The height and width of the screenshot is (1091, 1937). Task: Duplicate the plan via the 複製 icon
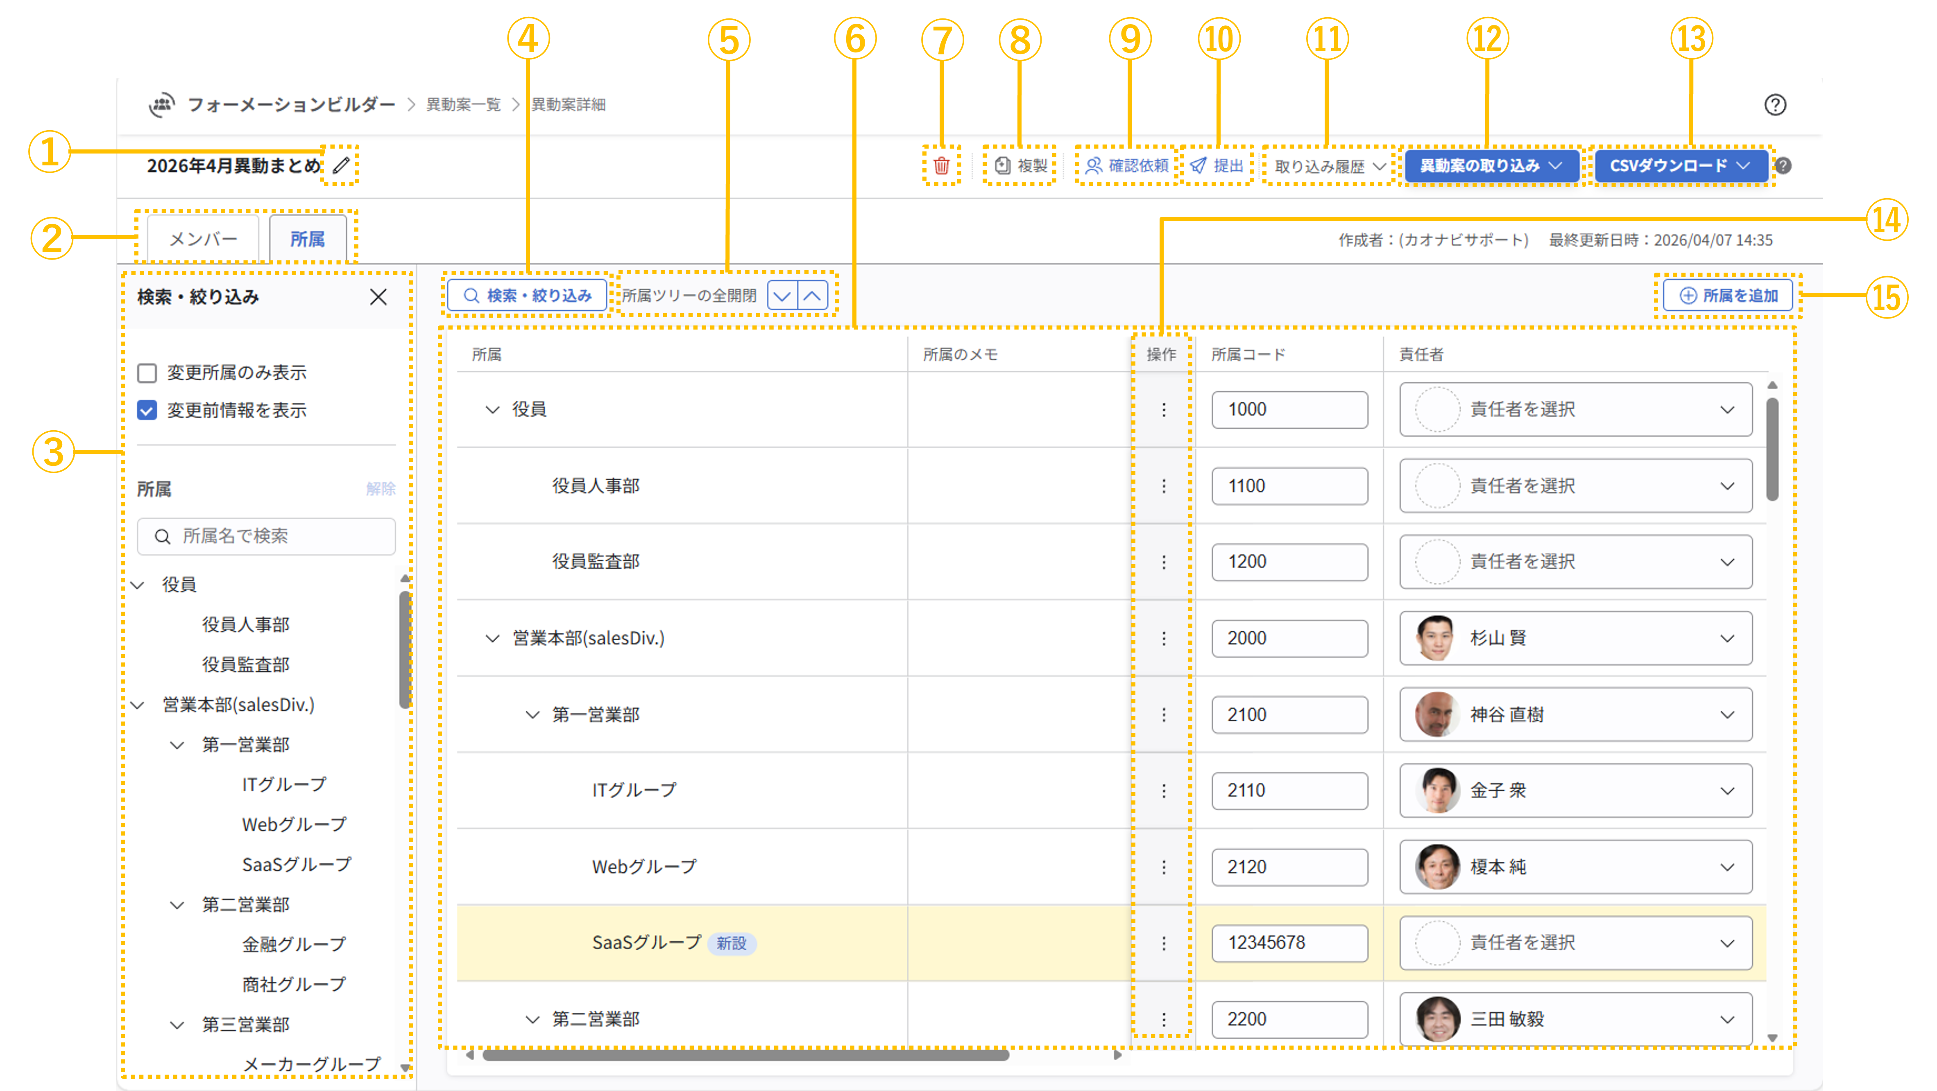pos(1019,165)
